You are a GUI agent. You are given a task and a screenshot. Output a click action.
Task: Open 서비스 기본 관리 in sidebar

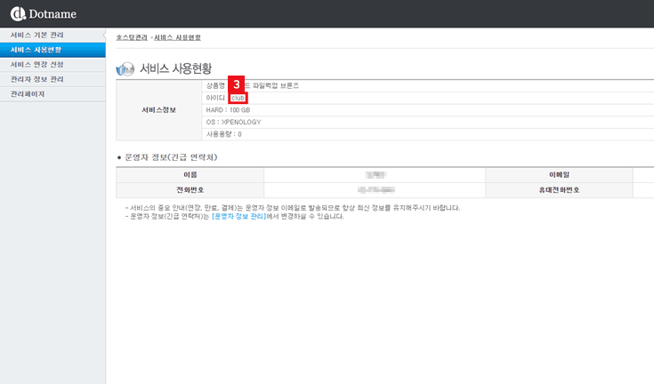point(36,35)
